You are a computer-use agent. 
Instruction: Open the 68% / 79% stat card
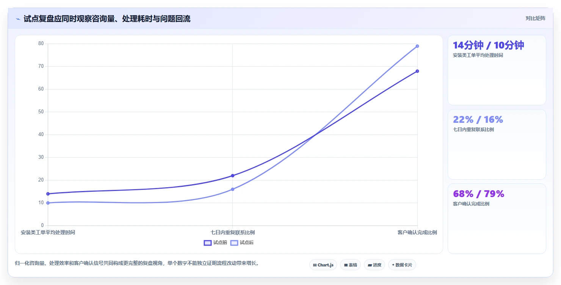point(497,219)
